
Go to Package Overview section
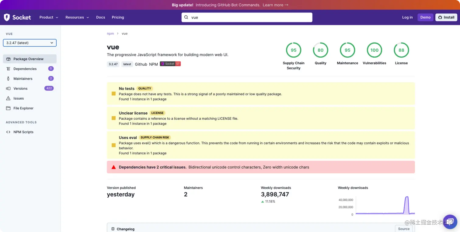tap(30, 59)
